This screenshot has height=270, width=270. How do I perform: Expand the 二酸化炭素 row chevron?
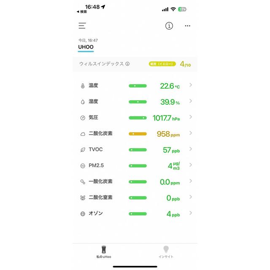tap(191, 133)
